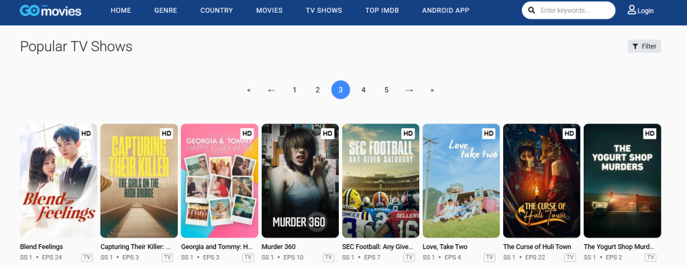Viewport: 687px width, 267px height.
Task: Click the GoMovies logo
Action: click(x=50, y=10)
